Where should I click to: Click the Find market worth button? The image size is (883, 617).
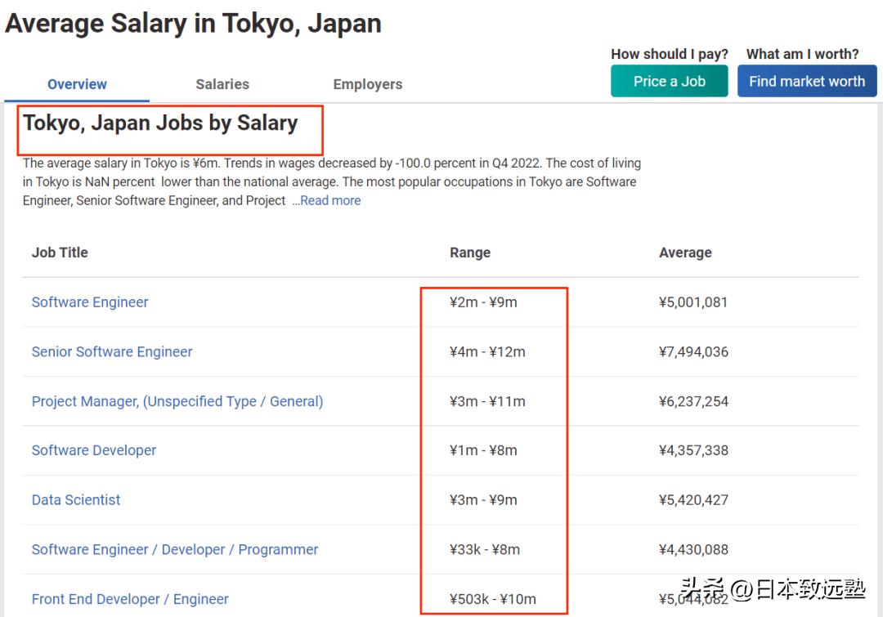(807, 81)
